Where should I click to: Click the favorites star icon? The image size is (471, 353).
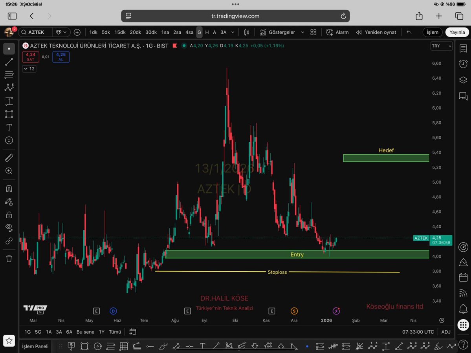(x=9, y=341)
